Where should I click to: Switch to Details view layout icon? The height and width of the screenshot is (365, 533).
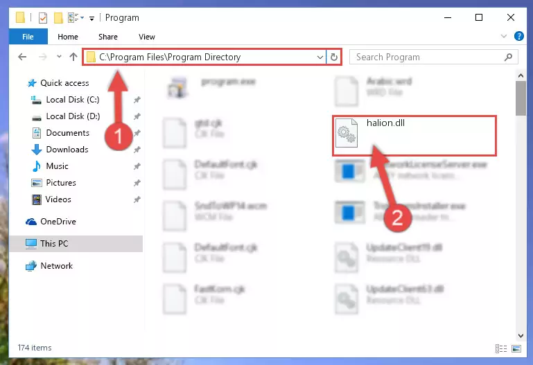pos(500,348)
